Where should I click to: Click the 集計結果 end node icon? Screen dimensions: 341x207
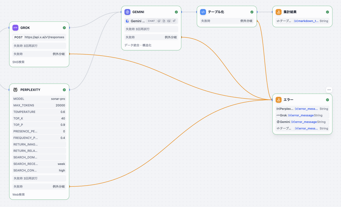[x=278, y=12]
